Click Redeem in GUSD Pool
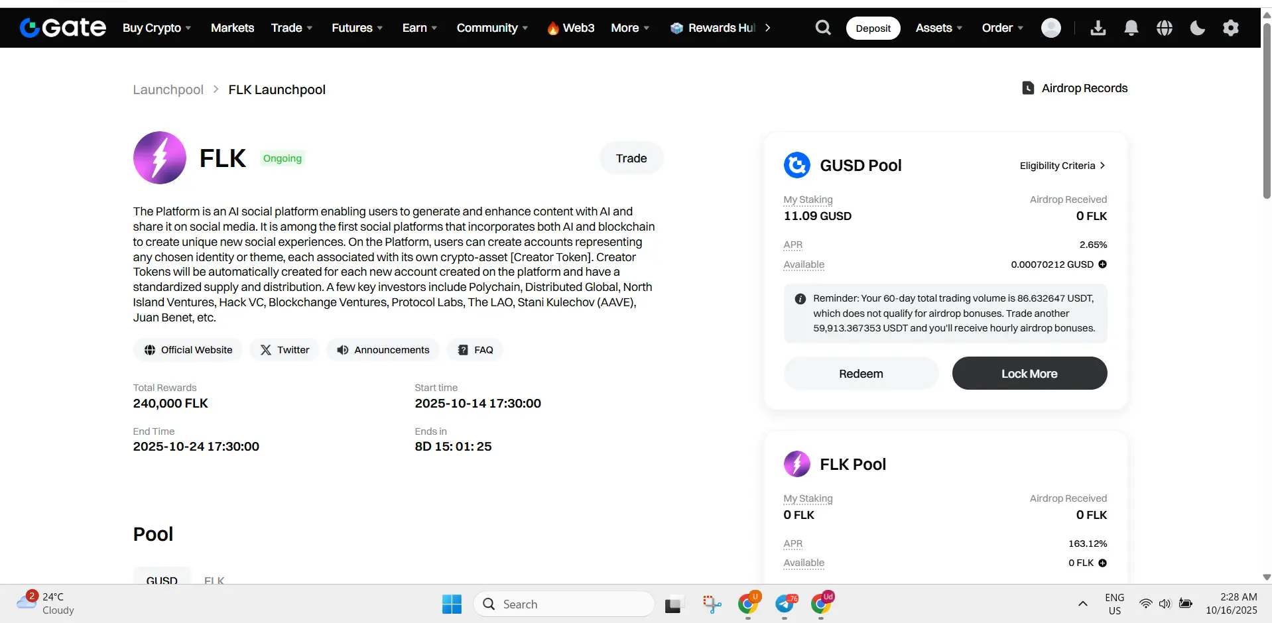 pyautogui.click(x=861, y=374)
